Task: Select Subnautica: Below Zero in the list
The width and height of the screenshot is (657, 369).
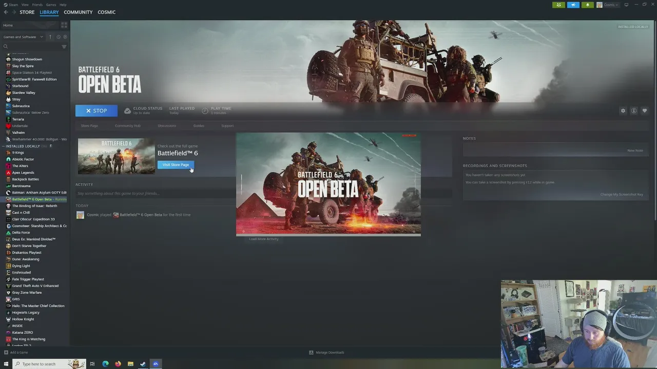Action: click(x=30, y=113)
